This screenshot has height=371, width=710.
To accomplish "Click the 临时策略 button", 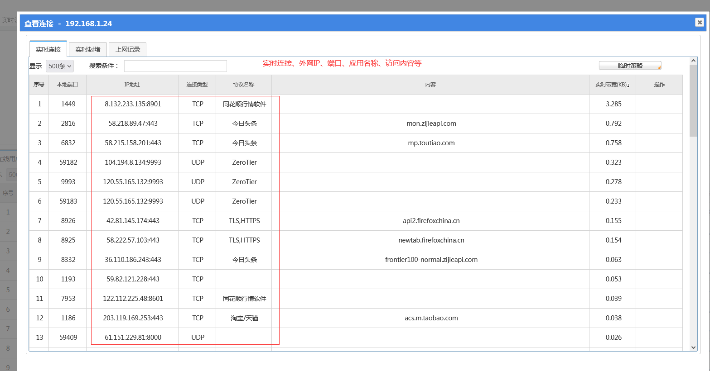I will point(630,66).
